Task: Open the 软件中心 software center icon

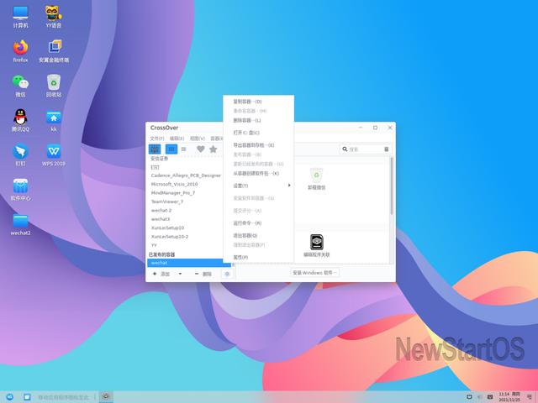Action: pyautogui.click(x=20, y=190)
